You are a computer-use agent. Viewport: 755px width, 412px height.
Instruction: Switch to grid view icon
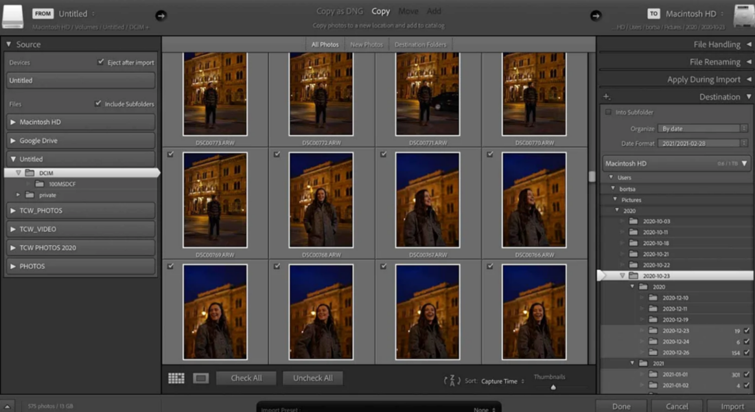click(176, 378)
